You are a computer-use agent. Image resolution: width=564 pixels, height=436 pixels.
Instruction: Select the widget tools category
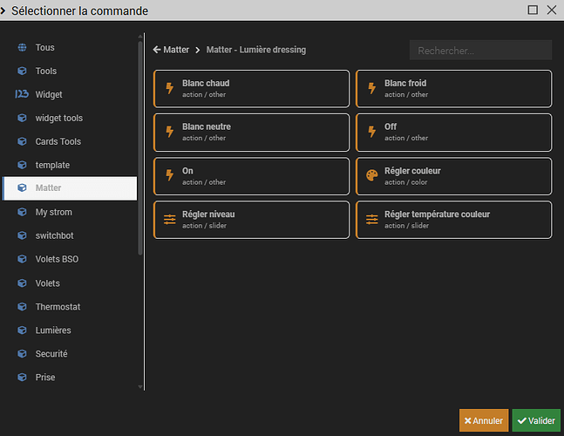[x=70, y=118]
